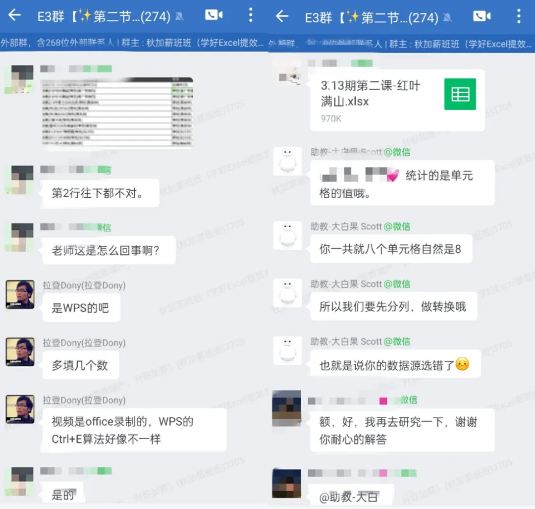Select message 所以我们要先分列，做转换哦

[x=393, y=306]
